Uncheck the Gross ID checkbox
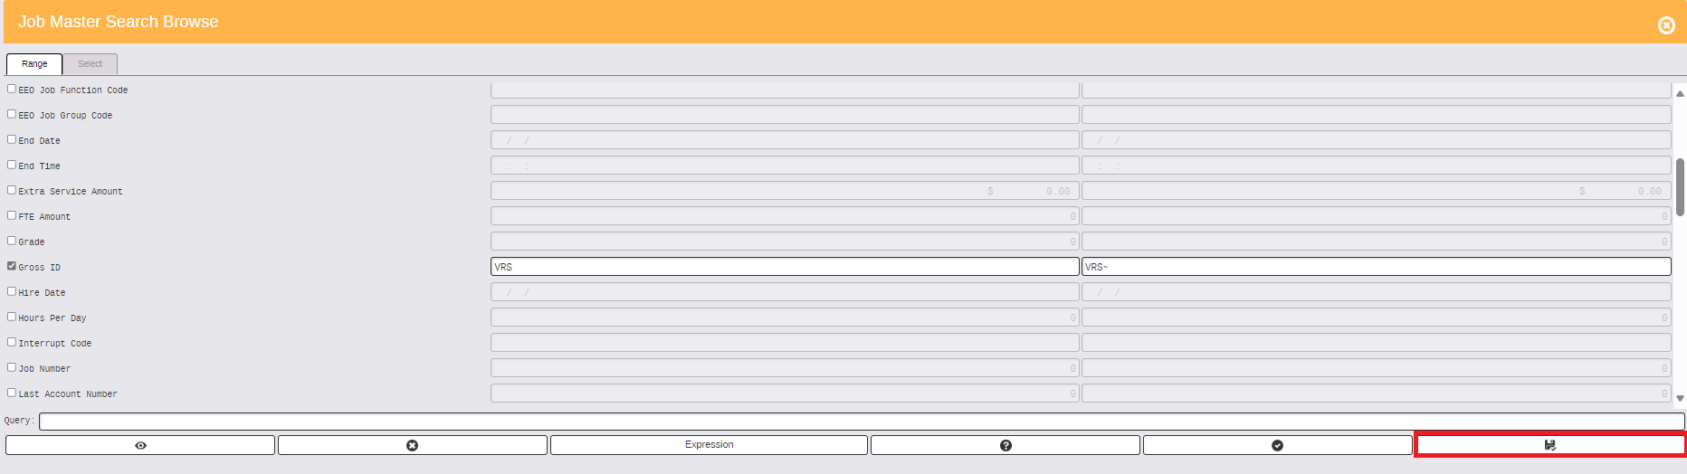Screen dimensions: 1687x474 tap(12, 266)
